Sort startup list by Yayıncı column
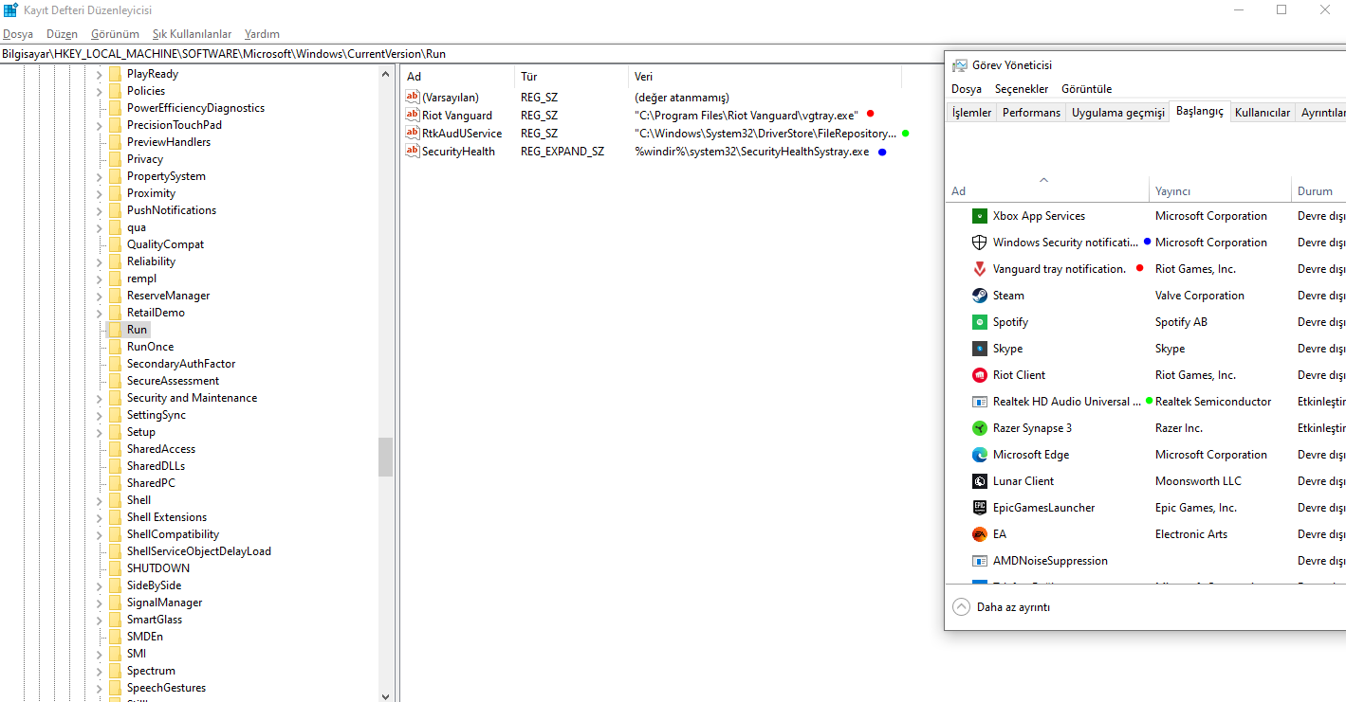 1220,191
